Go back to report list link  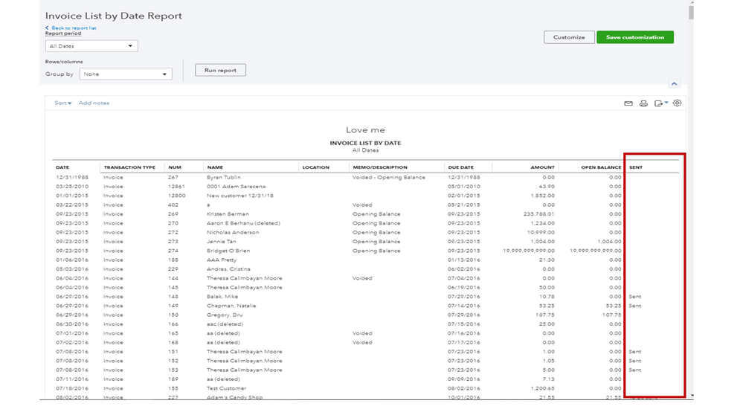pos(71,28)
